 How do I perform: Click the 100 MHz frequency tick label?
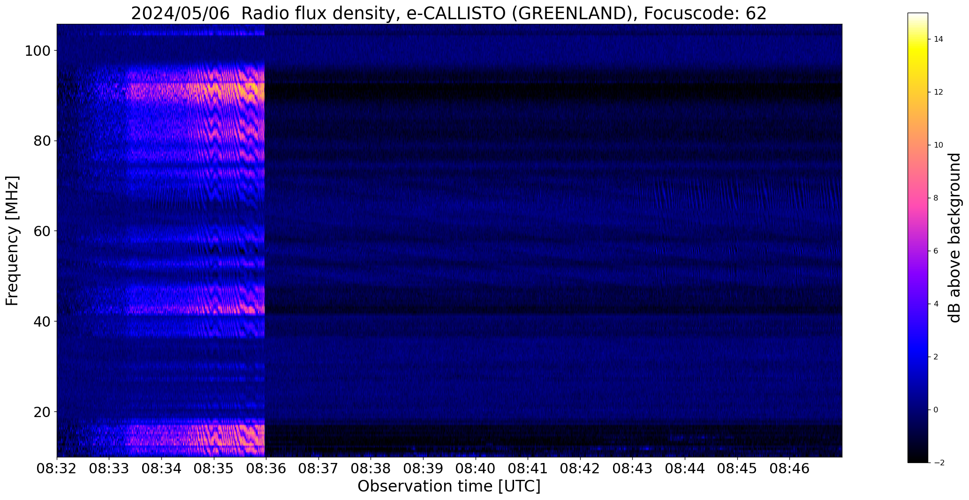point(38,51)
